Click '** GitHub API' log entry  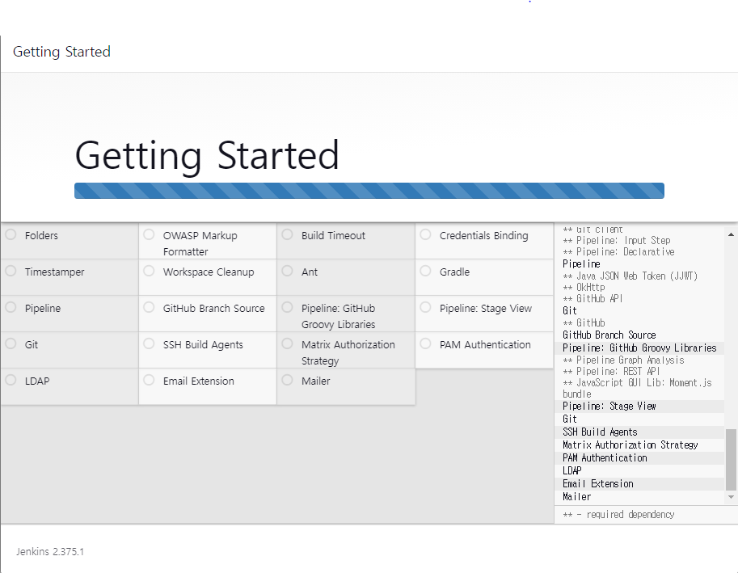[593, 298]
